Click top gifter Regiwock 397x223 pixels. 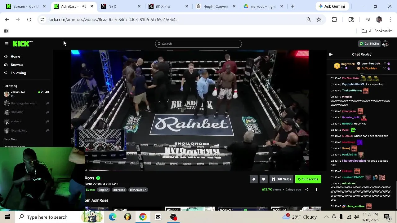pos(344,66)
